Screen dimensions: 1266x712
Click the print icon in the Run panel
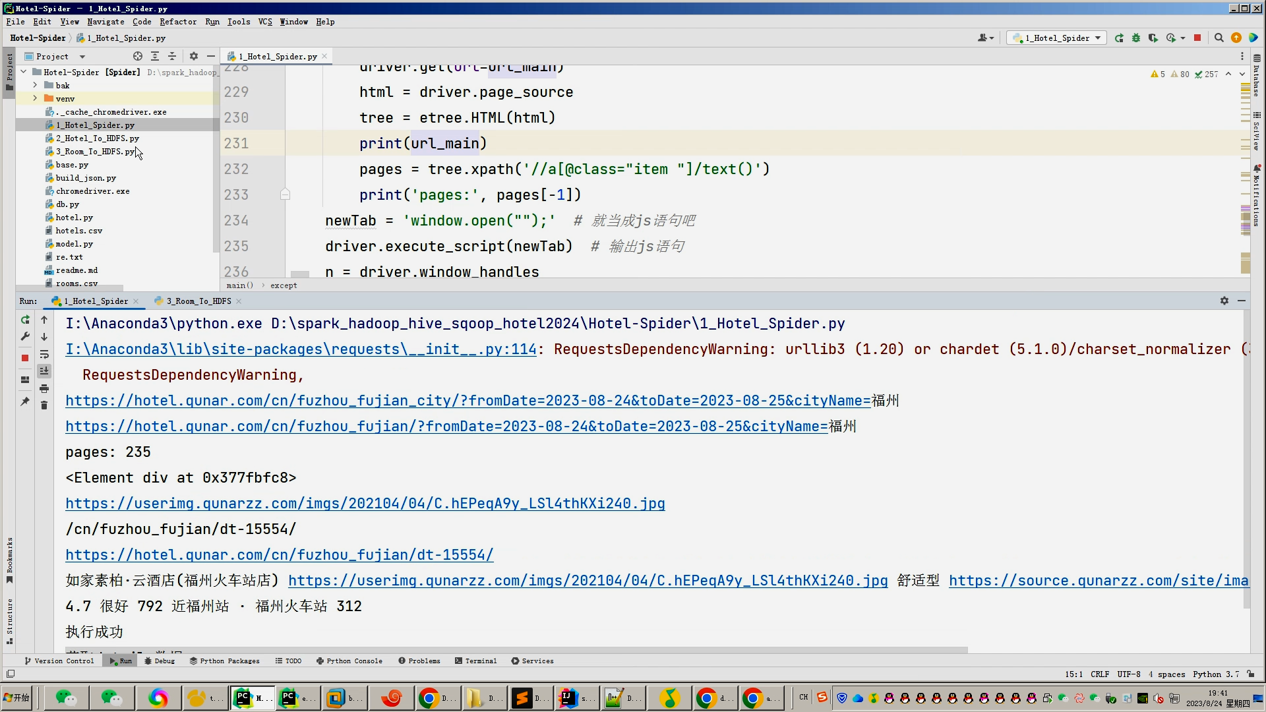pos(44,388)
